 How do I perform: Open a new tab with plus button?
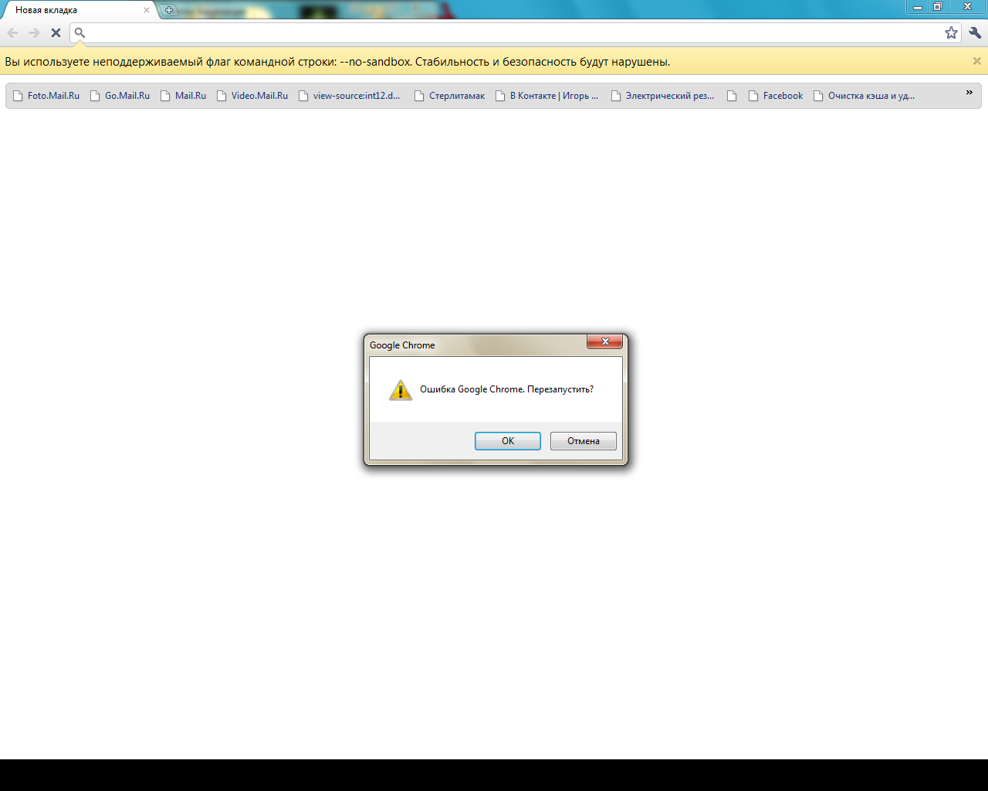(x=169, y=10)
